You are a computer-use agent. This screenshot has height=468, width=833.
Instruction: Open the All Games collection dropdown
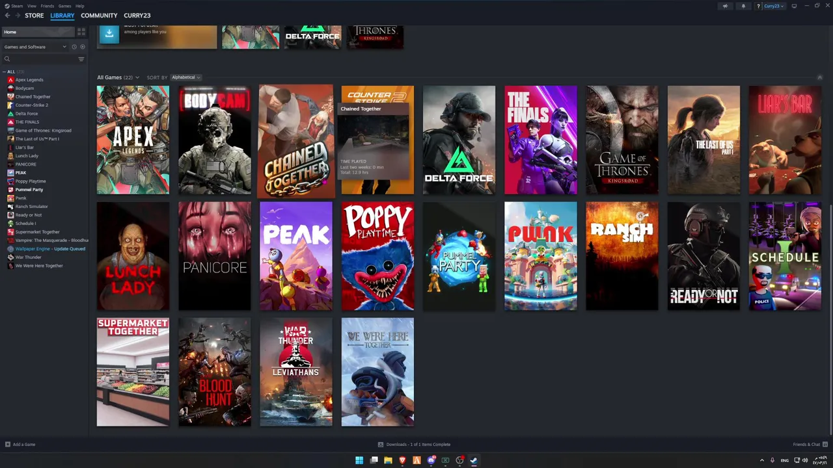click(118, 77)
